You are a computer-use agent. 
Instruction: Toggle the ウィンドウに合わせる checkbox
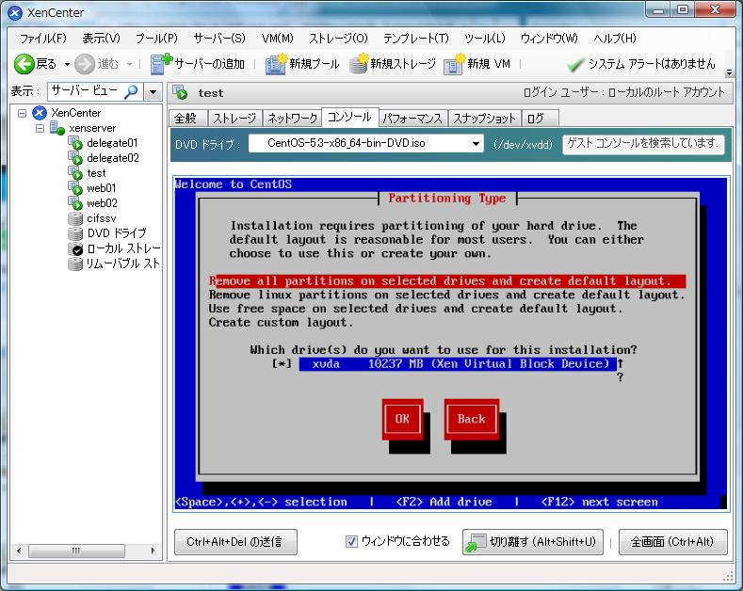click(351, 541)
